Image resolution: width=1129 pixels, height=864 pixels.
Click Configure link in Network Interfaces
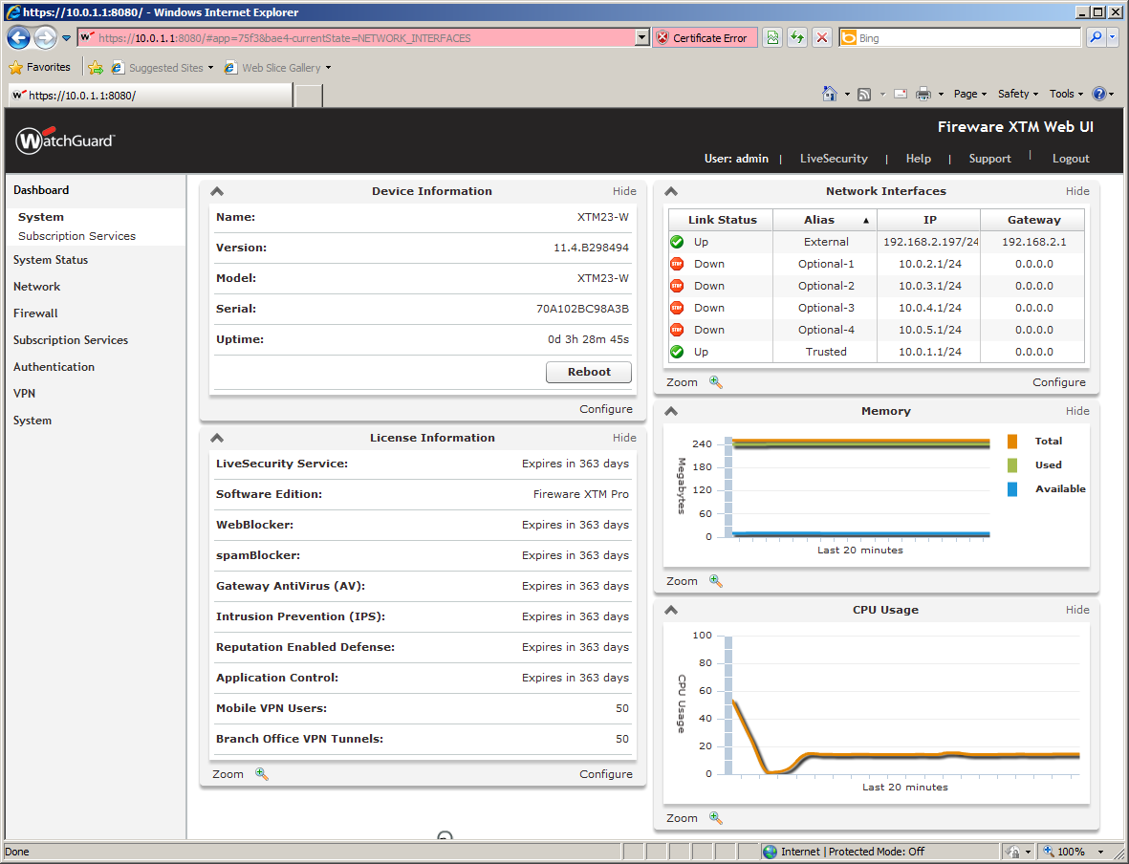pyautogui.click(x=1059, y=382)
